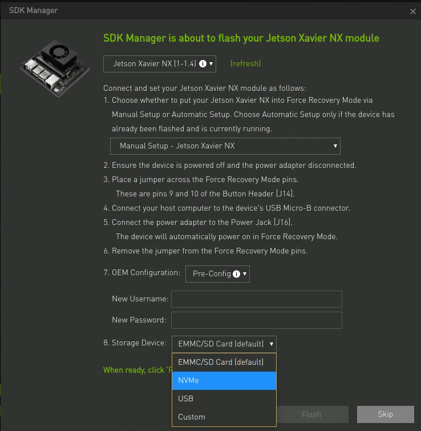This screenshot has height=431, width=421.
Task: Focus the New Password field
Action: pos(257,320)
